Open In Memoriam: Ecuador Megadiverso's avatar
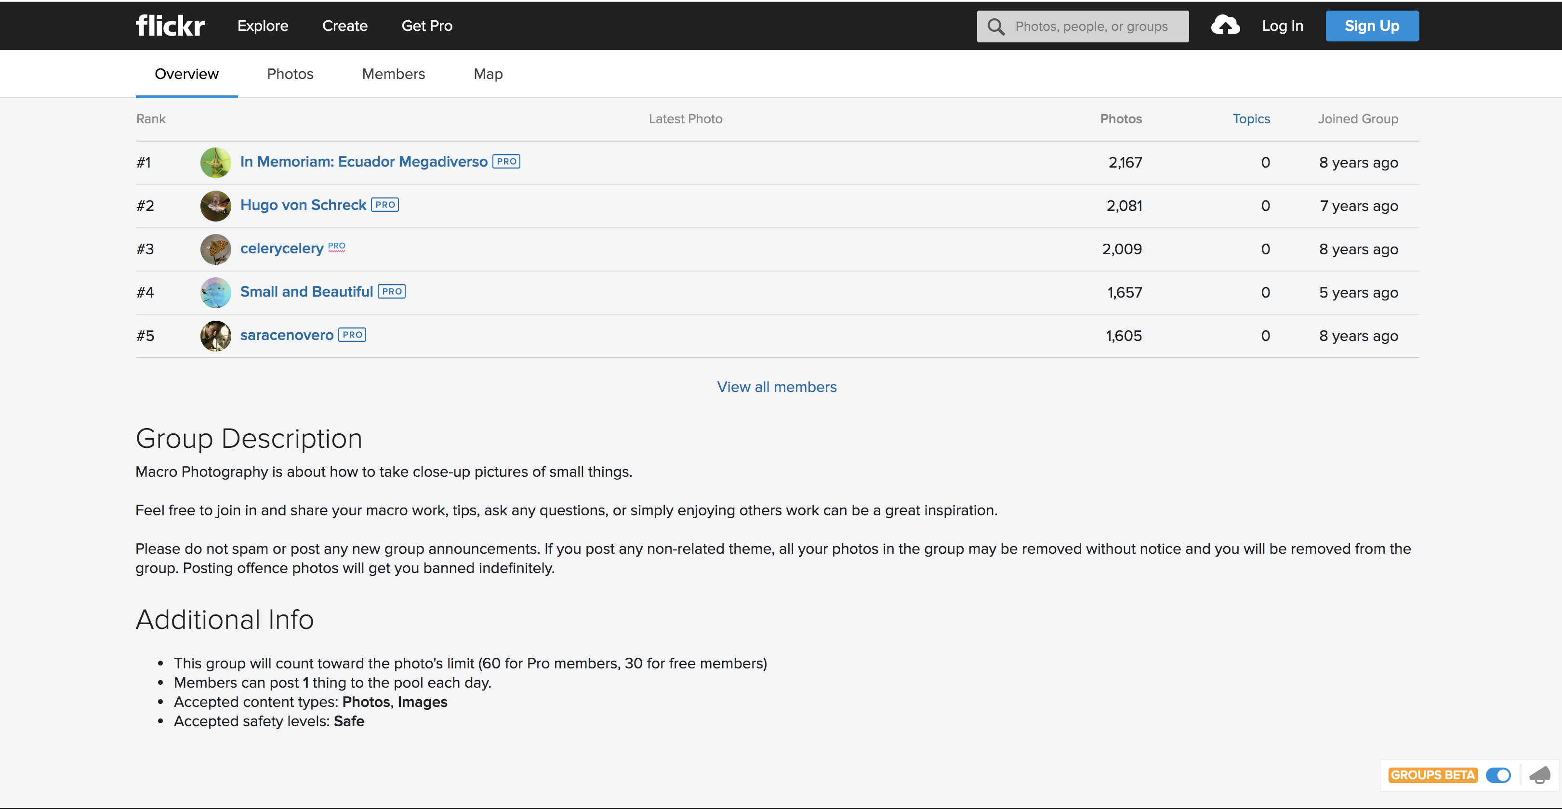This screenshot has height=809, width=1562. [x=216, y=162]
